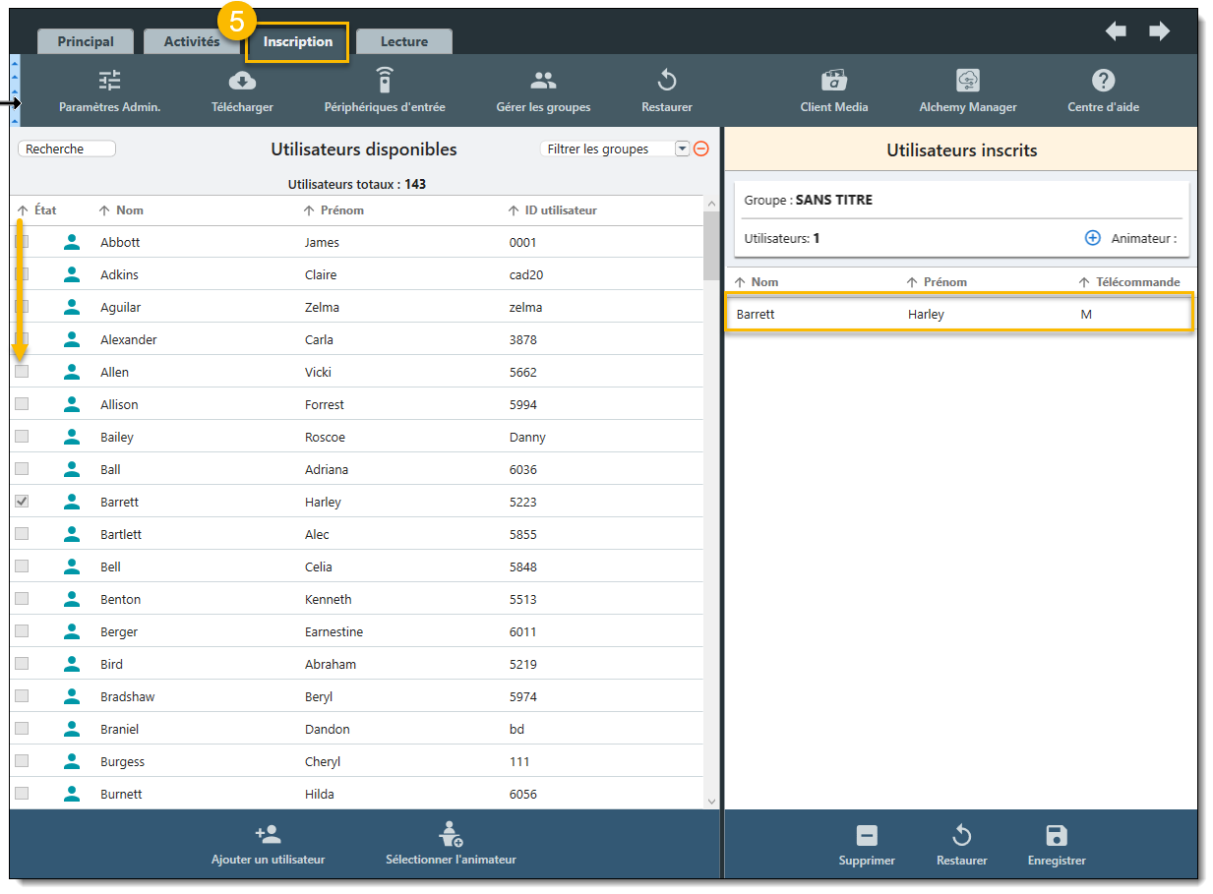1213x894 pixels.
Task: Open Paramètres Admin. settings icon
Action: [x=109, y=82]
